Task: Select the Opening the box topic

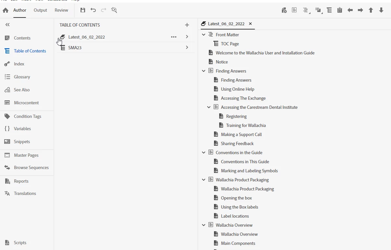Action: [236, 198]
